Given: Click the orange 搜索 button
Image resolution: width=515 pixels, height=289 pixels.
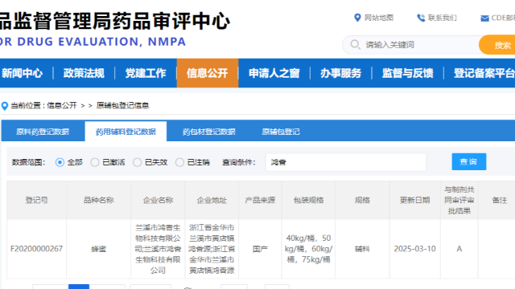Looking at the screenshot, I should click(x=497, y=45).
